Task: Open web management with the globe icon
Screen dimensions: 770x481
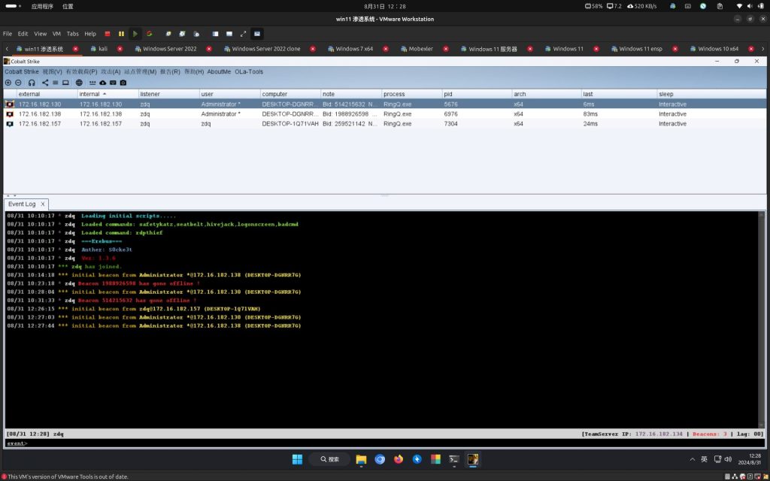Action: 79,83
